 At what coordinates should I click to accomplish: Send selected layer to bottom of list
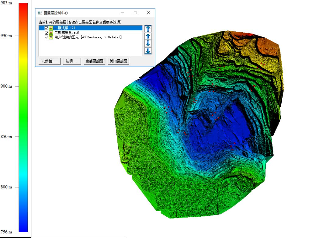coord(148,51)
